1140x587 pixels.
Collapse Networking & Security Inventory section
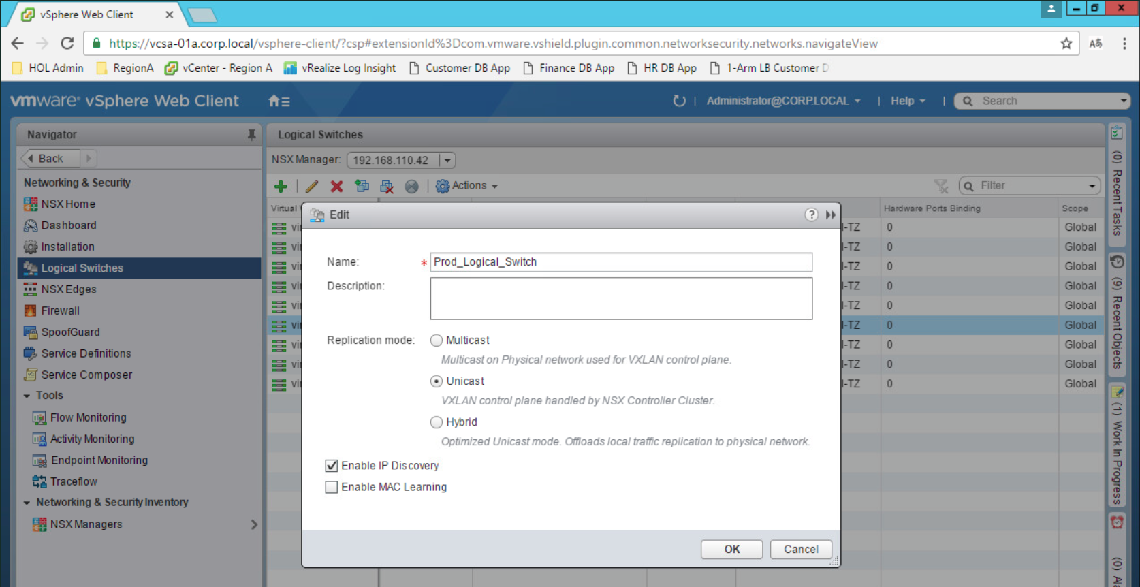tap(27, 503)
